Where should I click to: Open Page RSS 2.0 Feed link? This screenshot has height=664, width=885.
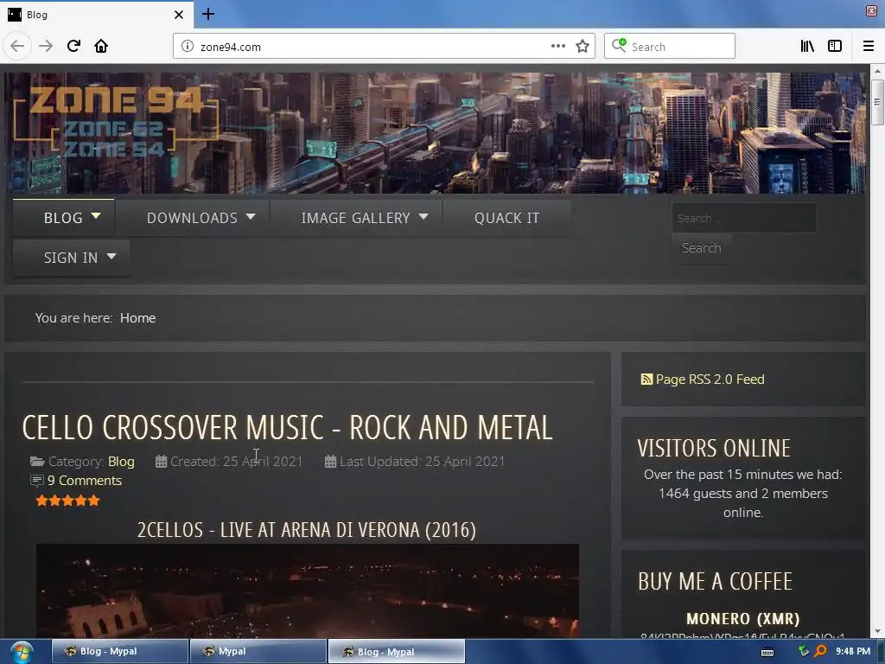pyautogui.click(x=710, y=380)
